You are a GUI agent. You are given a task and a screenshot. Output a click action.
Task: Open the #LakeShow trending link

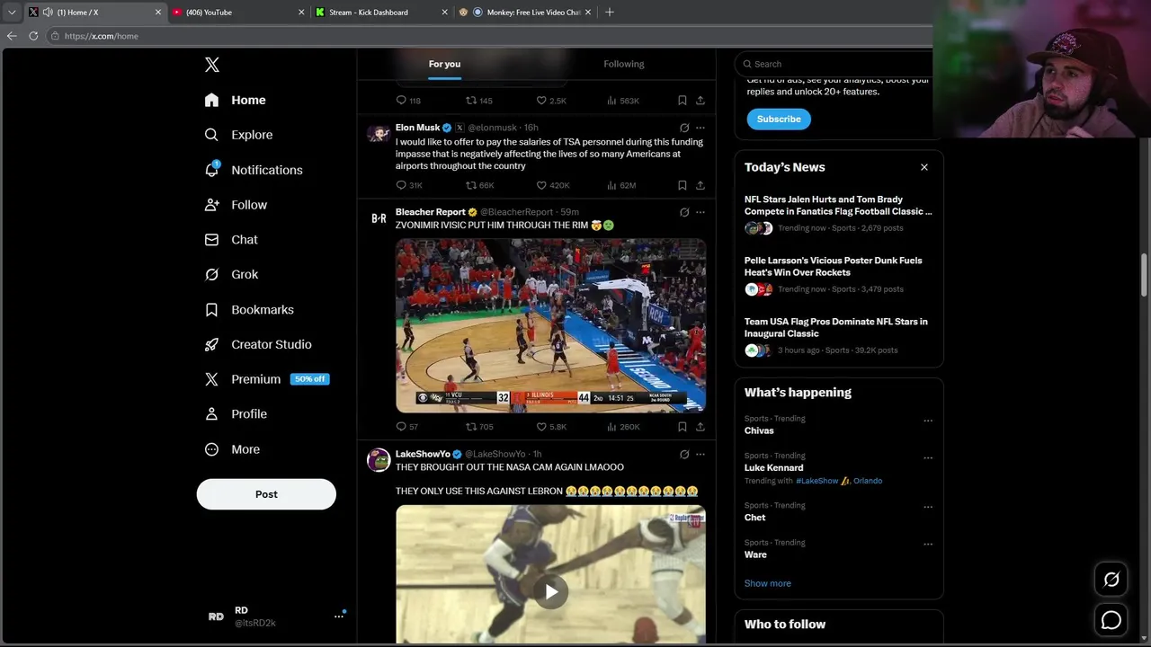[816, 481]
